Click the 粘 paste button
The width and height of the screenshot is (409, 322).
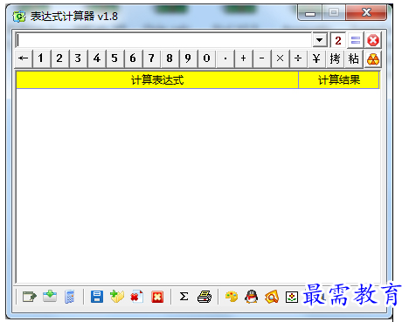(x=353, y=58)
